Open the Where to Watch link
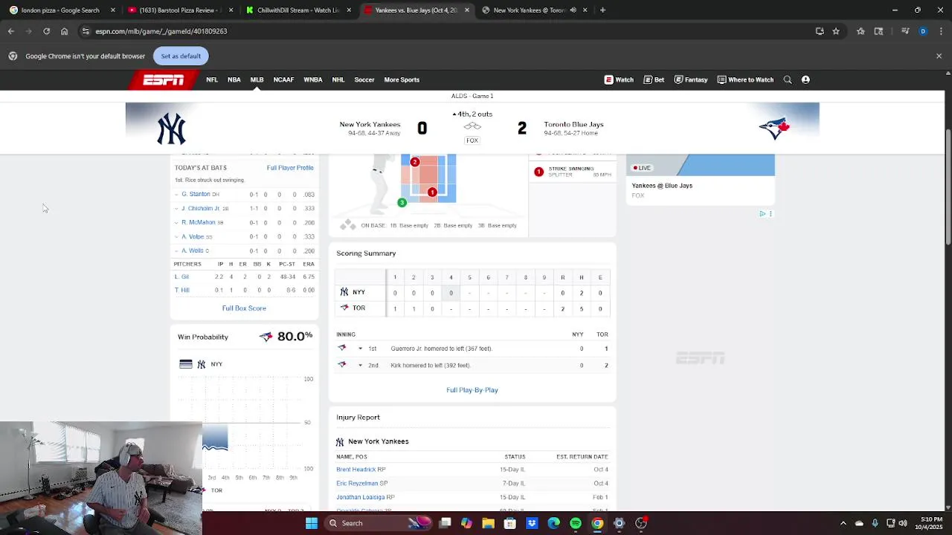Image resolution: width=952 pixels, height=535 pixels. tap(745, 80)
